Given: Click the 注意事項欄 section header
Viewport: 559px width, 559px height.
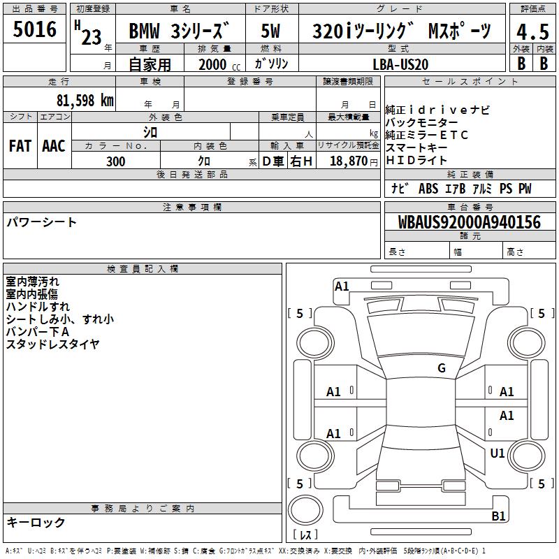Looking at the screenshot, I should coord(191,207).
